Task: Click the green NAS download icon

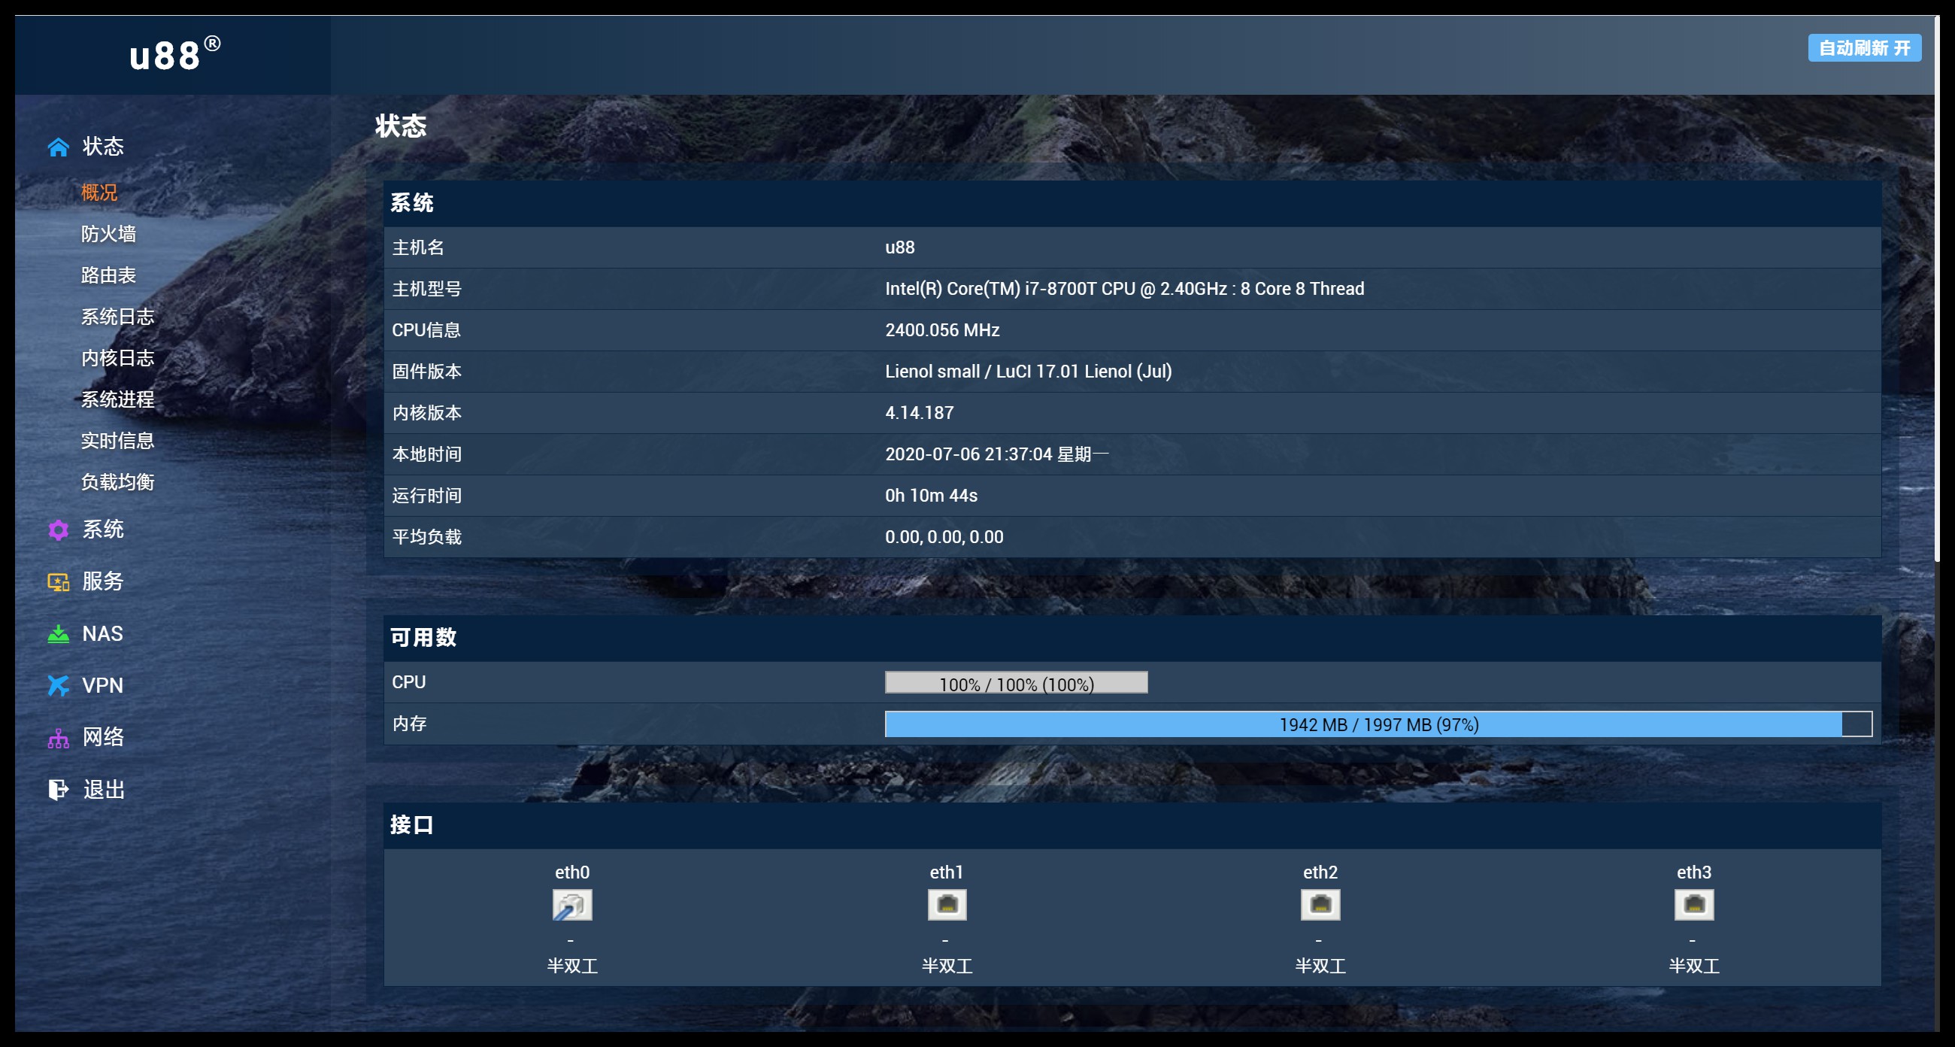Action: click(x=58, y=634)
